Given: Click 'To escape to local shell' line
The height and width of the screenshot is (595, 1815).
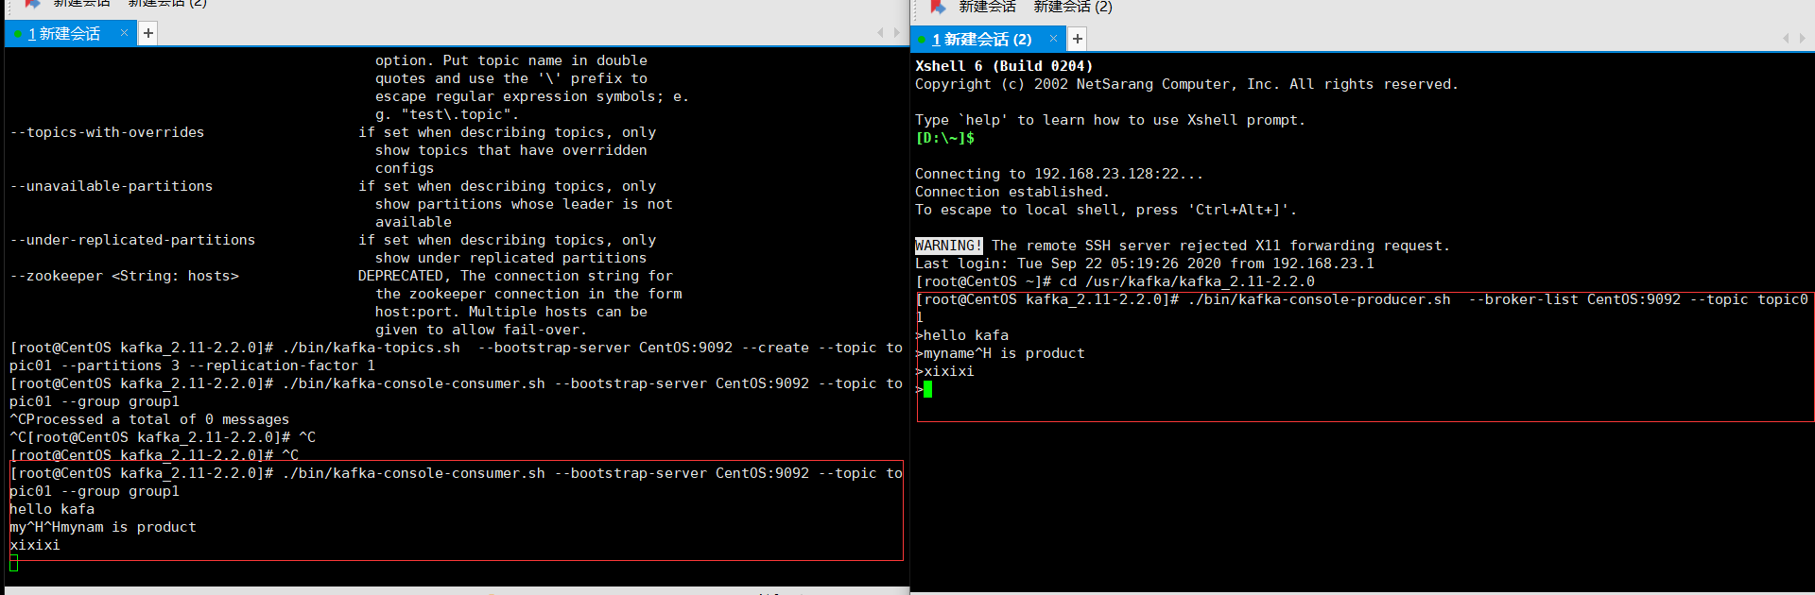Looking at the screenshot, I should click(x=1105, y=210).
